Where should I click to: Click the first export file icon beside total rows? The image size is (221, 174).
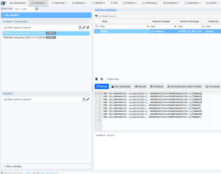[97, 79]
